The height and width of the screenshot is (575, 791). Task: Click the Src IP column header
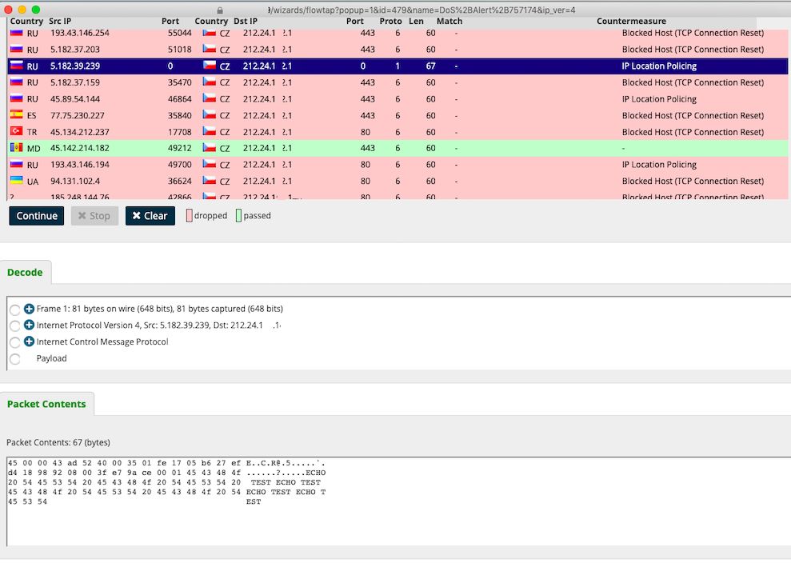(60, 21)
